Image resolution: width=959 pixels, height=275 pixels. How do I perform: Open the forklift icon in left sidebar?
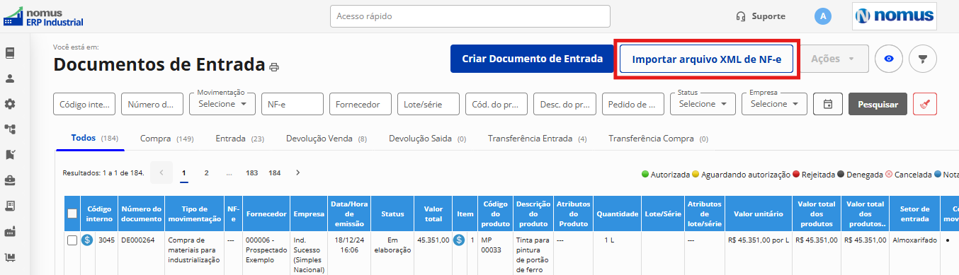pyautogui.click(x=10, y=257)
